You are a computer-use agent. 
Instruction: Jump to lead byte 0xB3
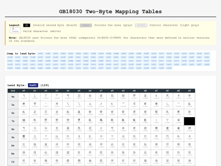coord(10,61)
